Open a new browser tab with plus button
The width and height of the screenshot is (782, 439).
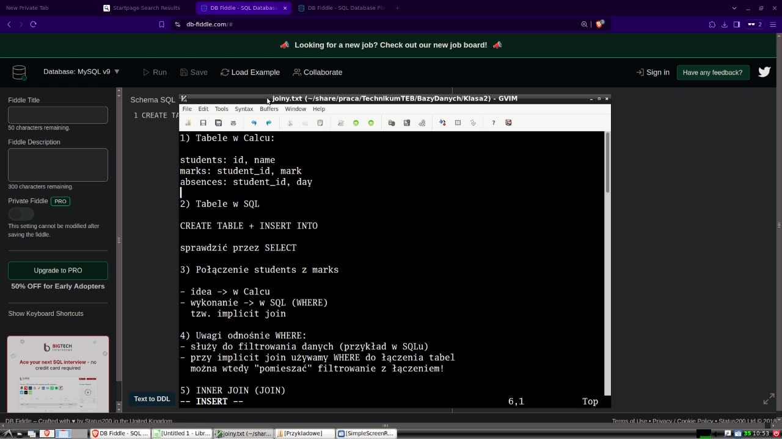397,8
